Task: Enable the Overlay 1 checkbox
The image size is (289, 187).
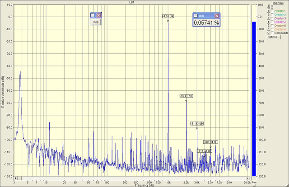Action: 272,11
